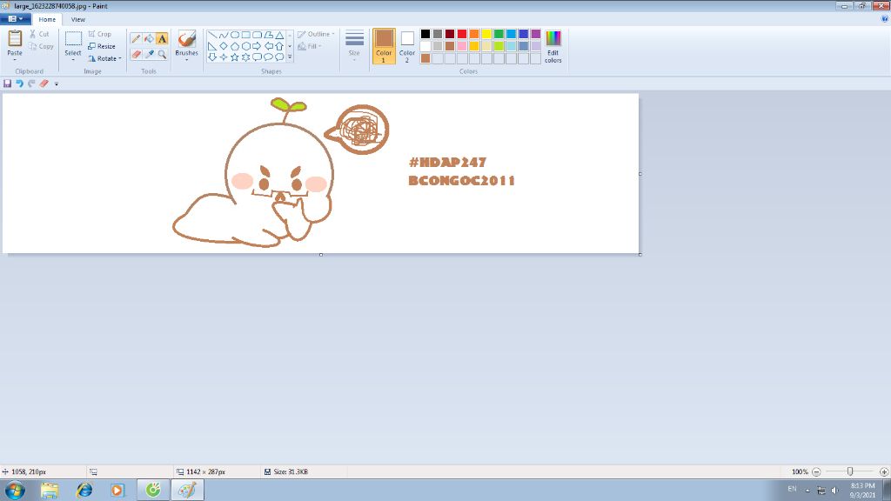Select the custom brown swatch in bottom row
The width and height of the screenshot is (891, 501).
[x=425, y=58]
